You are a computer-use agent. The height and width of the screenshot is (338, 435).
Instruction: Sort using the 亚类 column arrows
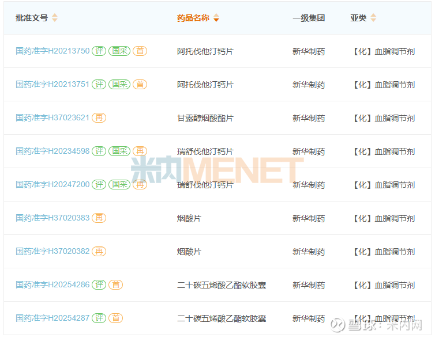click(373, 18)
